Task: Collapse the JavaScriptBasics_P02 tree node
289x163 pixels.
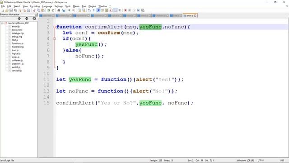Action: tap(2, 23)
